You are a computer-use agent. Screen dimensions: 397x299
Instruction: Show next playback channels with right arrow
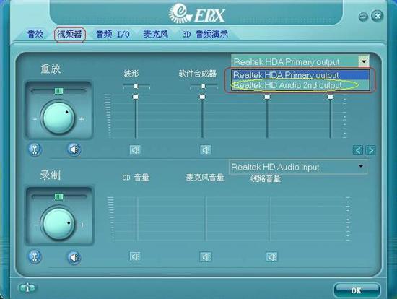click(371, 150)
